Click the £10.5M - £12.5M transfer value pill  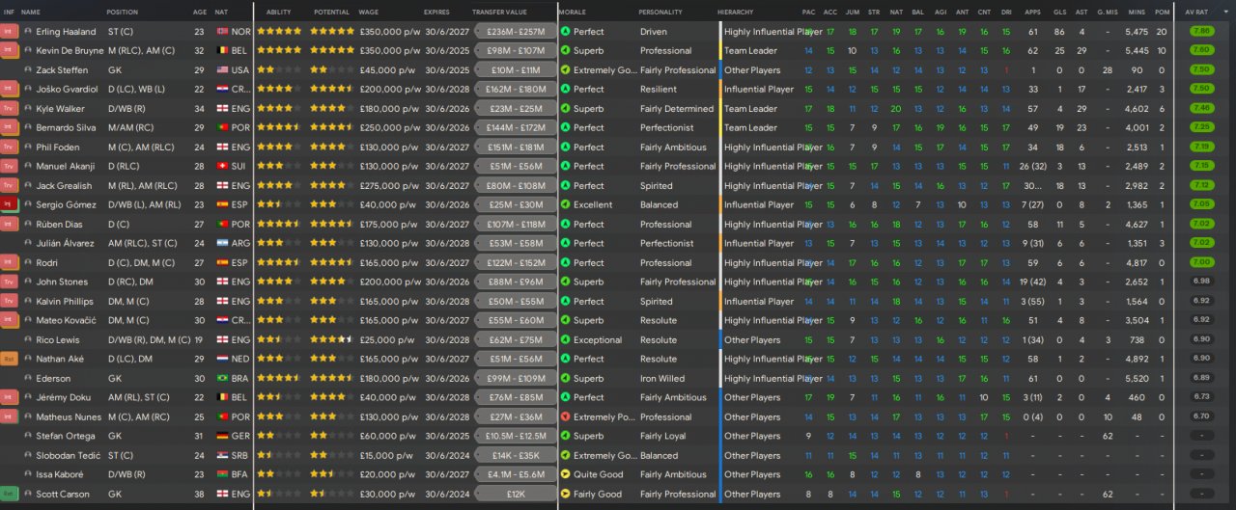(517, 437)
